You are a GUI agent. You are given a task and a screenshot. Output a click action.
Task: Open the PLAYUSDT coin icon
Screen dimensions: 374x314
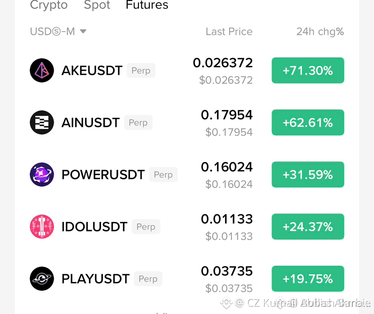tap(42, 278)
